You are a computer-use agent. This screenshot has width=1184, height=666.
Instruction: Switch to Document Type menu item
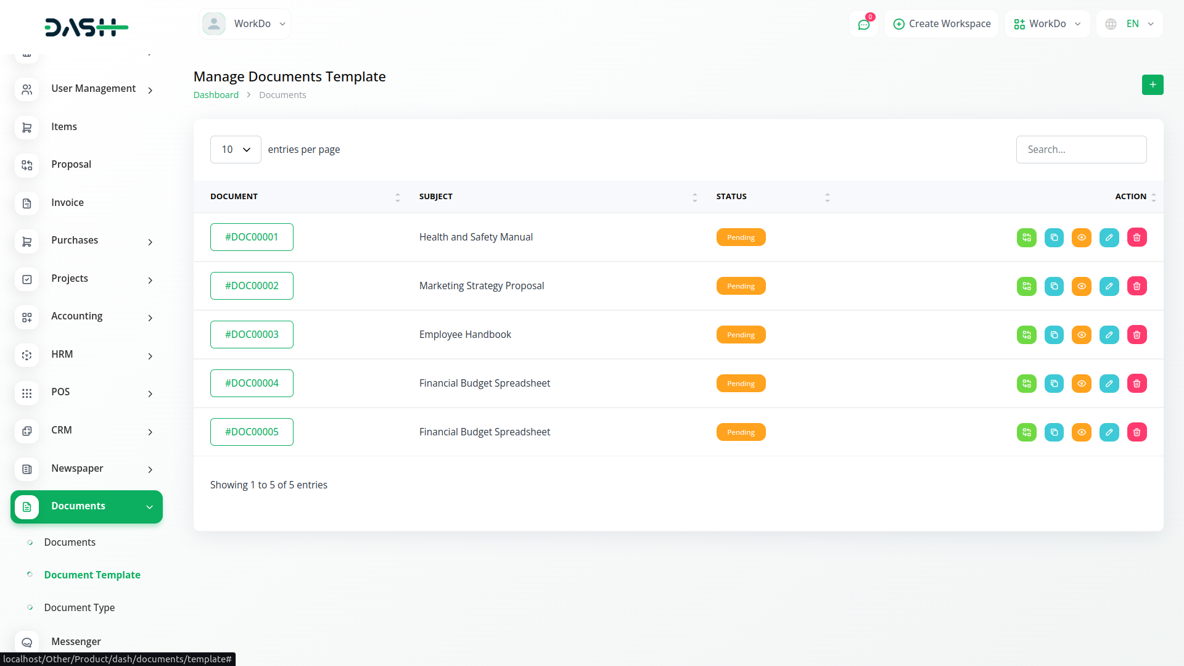pyautogui.click(x=80, y=607)
